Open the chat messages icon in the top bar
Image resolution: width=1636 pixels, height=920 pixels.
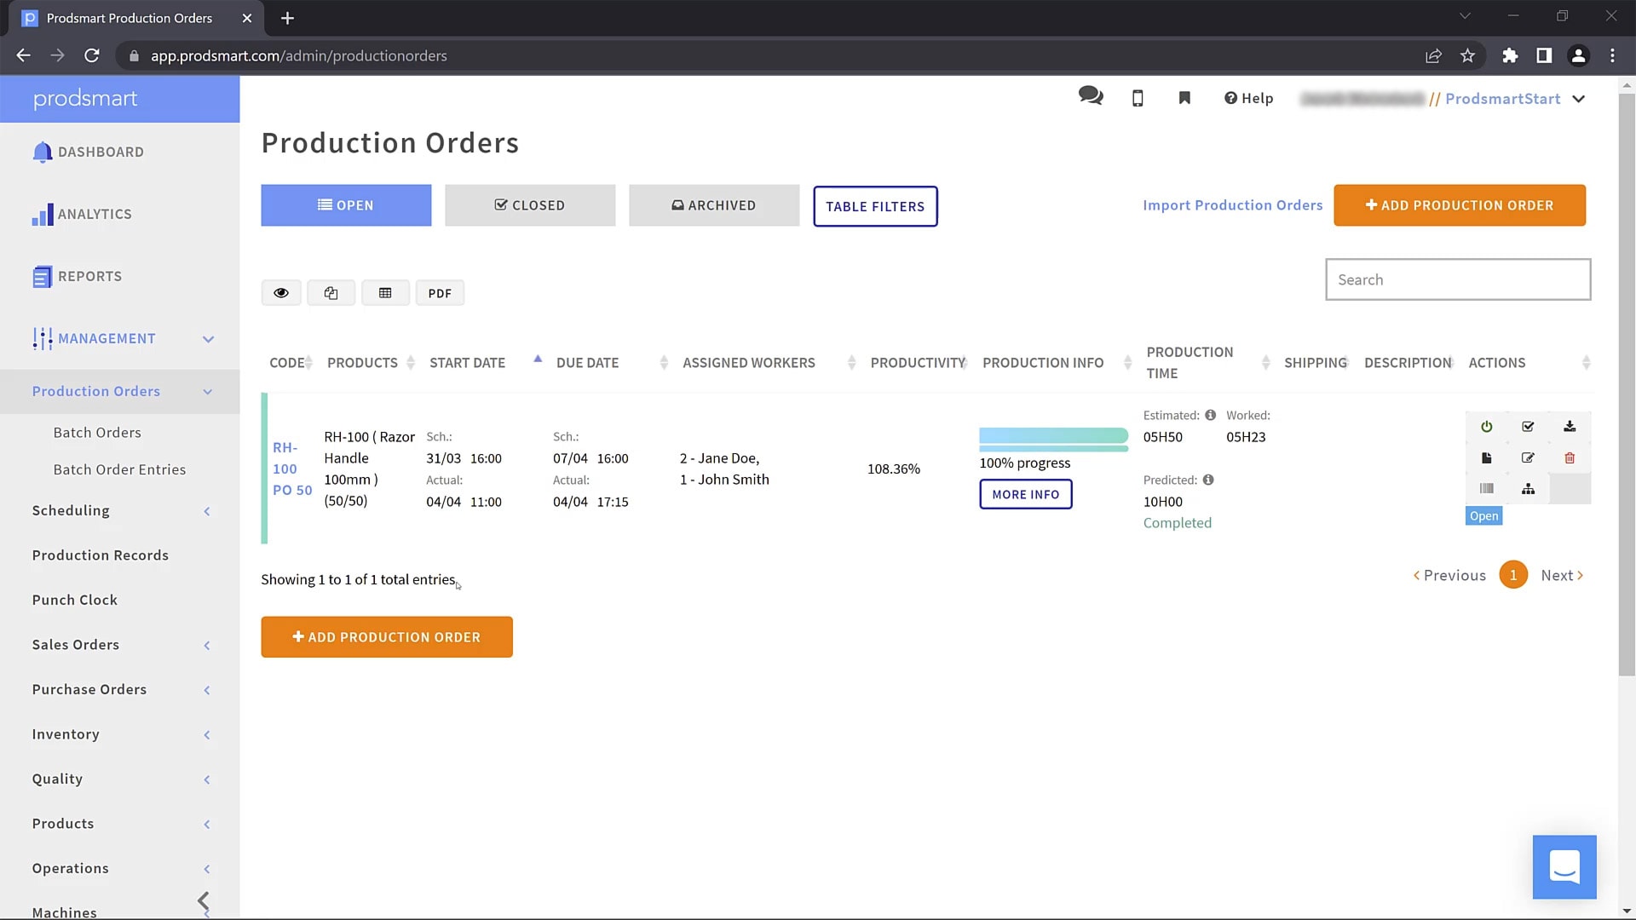1090,96
